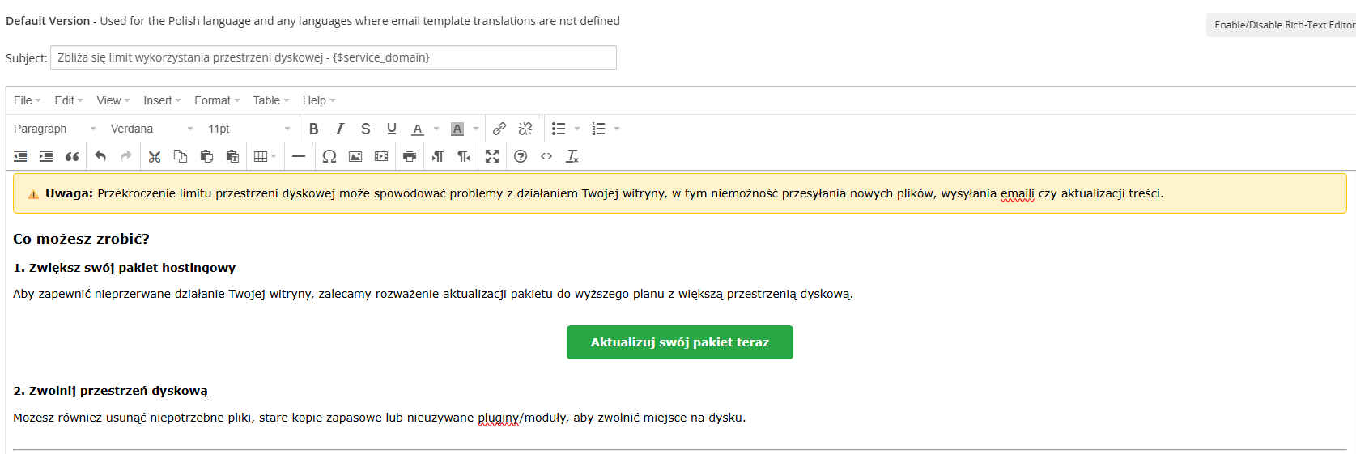Click the print icon
This screenshot has height=454, width=1356.
410,156
